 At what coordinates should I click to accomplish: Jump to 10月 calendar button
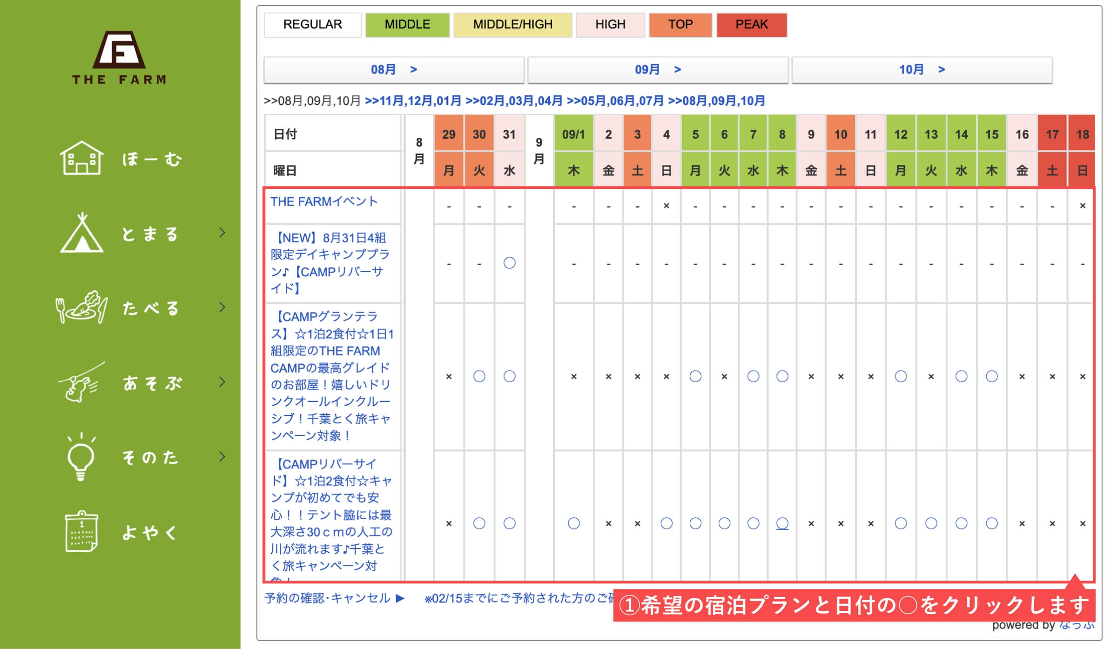pyautogui.click(x=922, y=70)
